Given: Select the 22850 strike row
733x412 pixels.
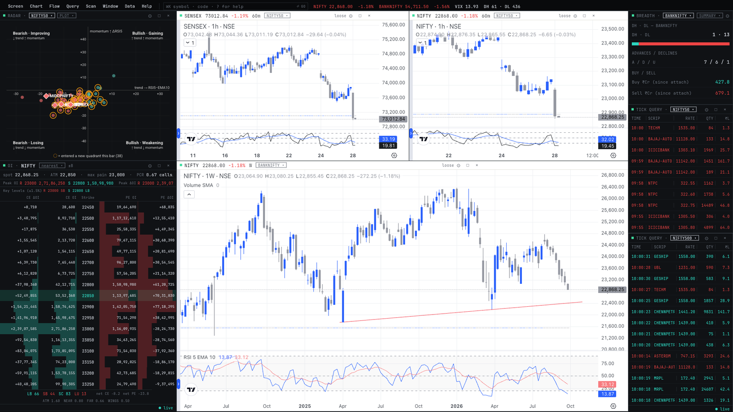Looking at the screenshot, I should pos(88,296).
